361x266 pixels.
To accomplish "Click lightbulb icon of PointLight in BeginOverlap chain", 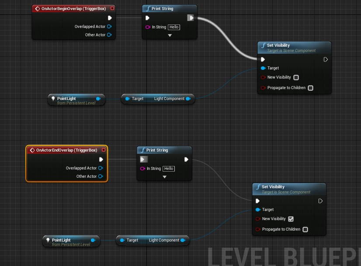I will (x=53, y=99).
